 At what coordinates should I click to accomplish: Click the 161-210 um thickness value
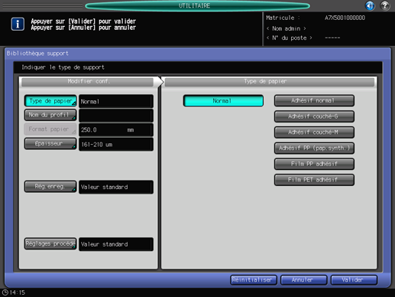[x=116, y=144]
